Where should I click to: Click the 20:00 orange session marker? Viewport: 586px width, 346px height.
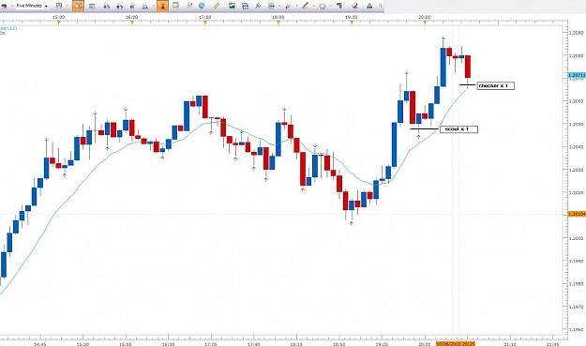point(425,23)
